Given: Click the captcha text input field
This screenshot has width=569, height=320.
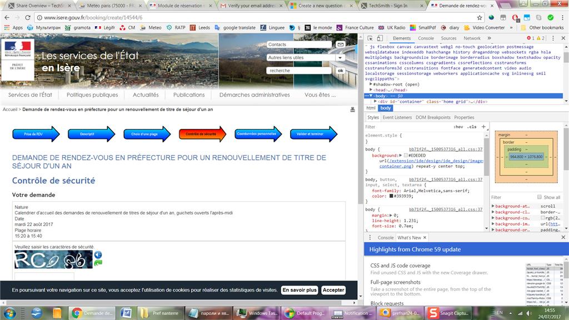Looking at the screenshot, I should (x=44, y=276).
